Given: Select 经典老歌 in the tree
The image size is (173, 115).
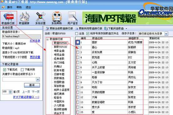Looking at the screenshot, I should click(59, 59).
